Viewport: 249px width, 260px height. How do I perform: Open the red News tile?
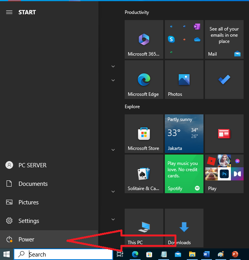click(x=224, y=134)
